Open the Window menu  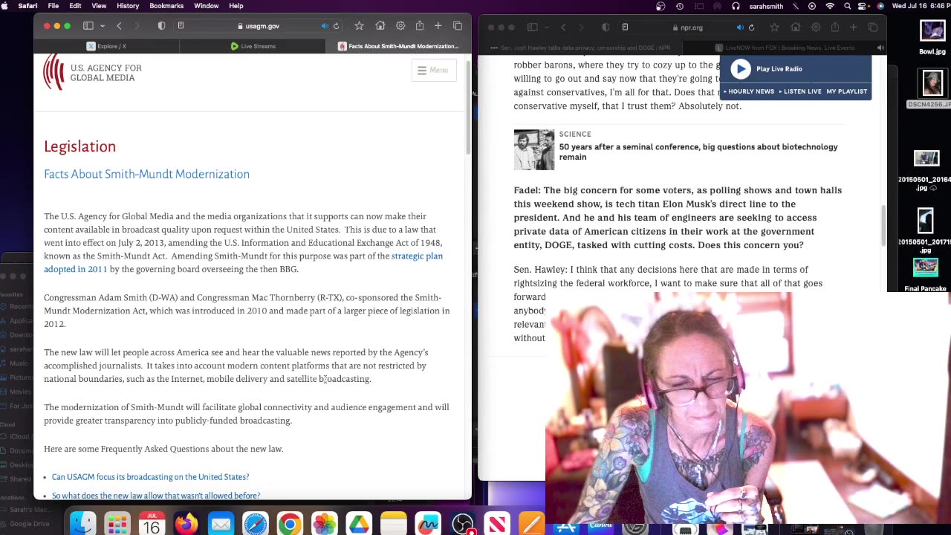(207, 6)
